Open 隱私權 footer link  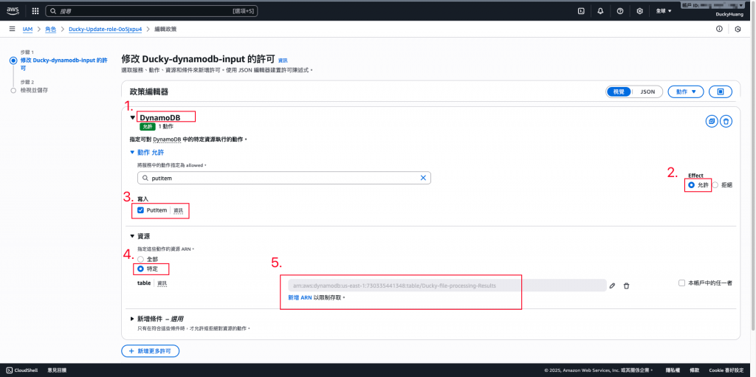[x=672, y=370]
